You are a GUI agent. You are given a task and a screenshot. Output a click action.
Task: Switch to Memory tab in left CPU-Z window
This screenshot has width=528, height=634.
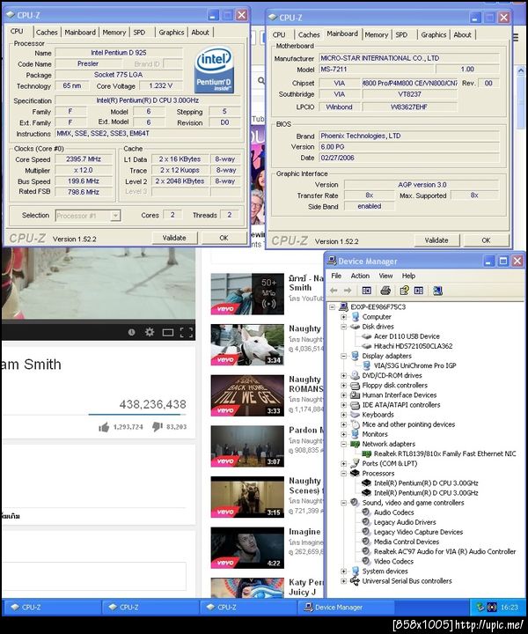(x=114, y=33)
